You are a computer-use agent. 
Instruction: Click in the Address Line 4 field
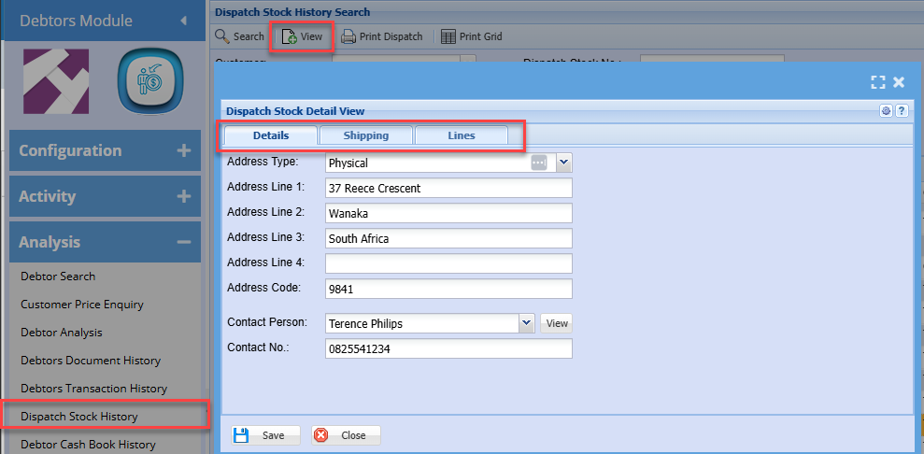tap(448, 263)
